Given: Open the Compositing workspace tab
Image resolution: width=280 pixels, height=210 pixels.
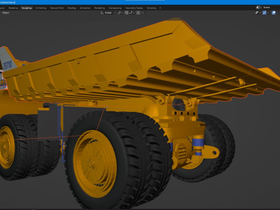Looking at the screenshot, I should pyautogui.click(x=115, y=8).
